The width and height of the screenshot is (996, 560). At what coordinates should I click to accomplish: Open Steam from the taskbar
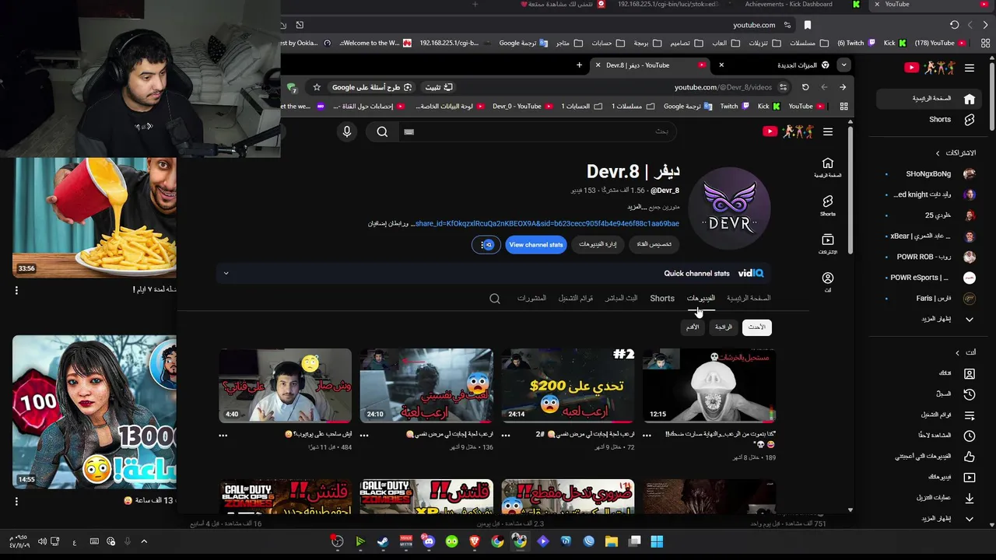pos(382,541)
